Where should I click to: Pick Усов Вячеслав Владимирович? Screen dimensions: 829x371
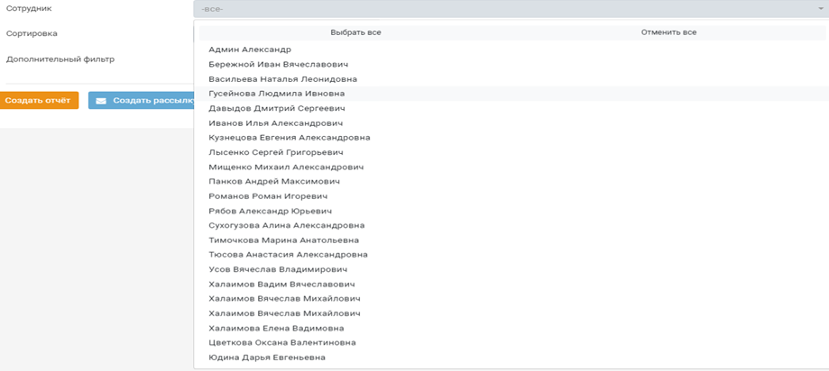pos(511,269)
